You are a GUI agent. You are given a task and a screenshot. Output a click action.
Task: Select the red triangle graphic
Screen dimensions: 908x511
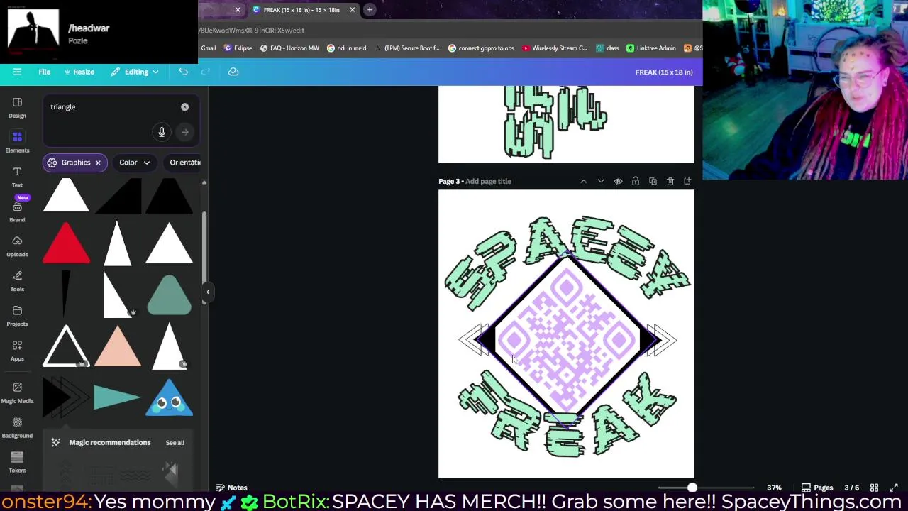point(66,243)
